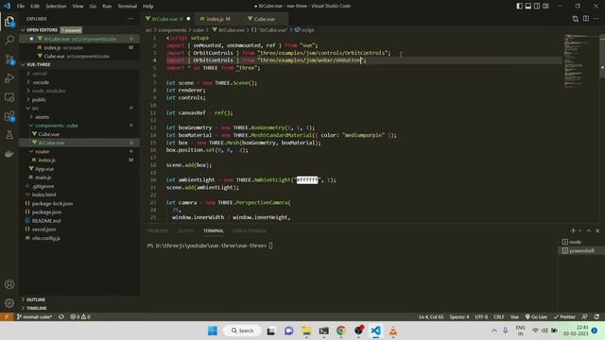
Task: Click the synchronize changes icon in status bar
Action: [61, 317]
